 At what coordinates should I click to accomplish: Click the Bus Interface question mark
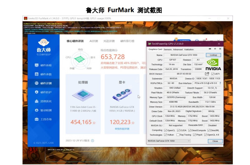(220, 83)
